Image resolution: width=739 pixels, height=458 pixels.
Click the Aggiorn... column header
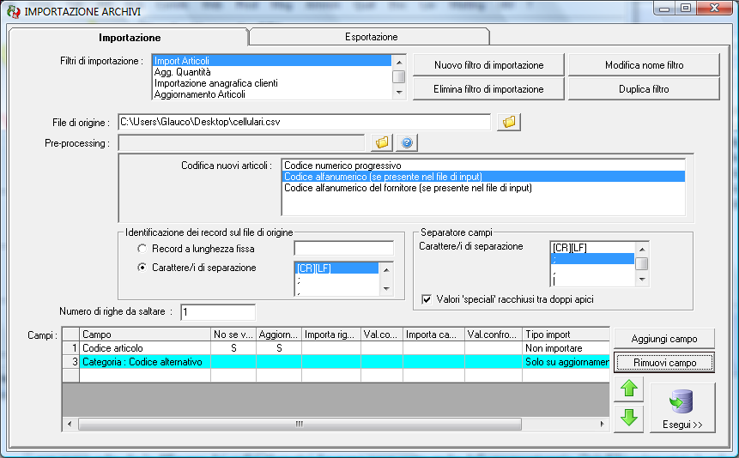279,334
